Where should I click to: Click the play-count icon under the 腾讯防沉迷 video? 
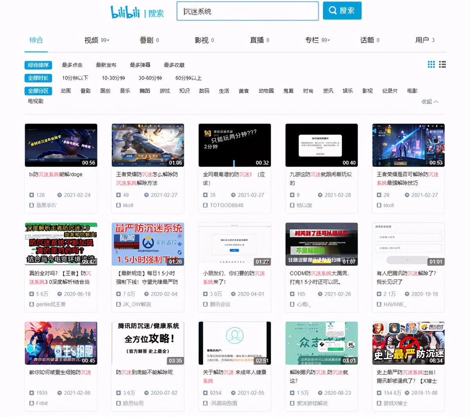(x=118, y=392)
